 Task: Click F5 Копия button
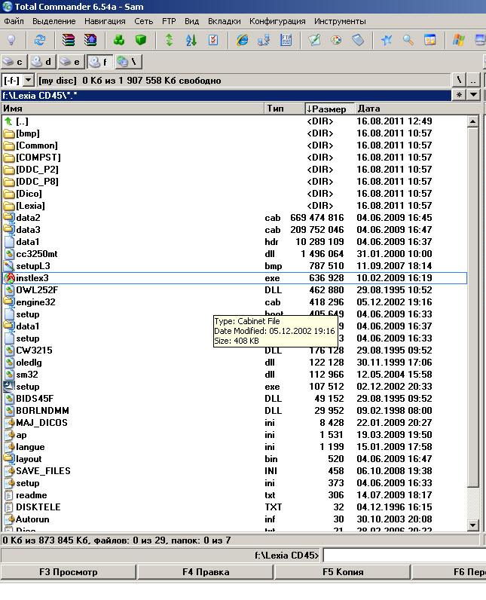343,572
